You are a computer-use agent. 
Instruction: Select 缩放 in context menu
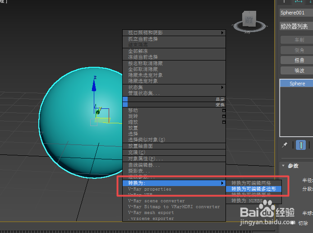[x=174, y=122]
